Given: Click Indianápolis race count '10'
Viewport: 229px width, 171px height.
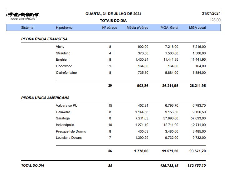Looking at the screenshot, I should click(x=110, y=125).
